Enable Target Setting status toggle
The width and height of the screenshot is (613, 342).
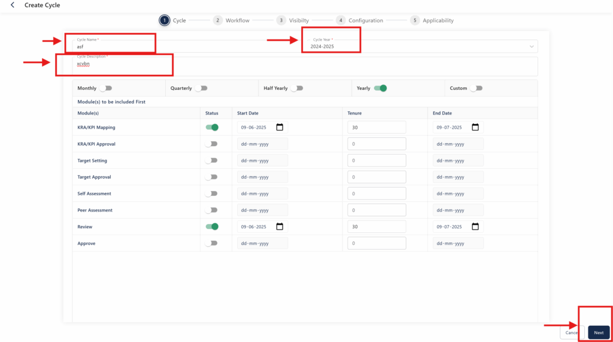point(211,161)
